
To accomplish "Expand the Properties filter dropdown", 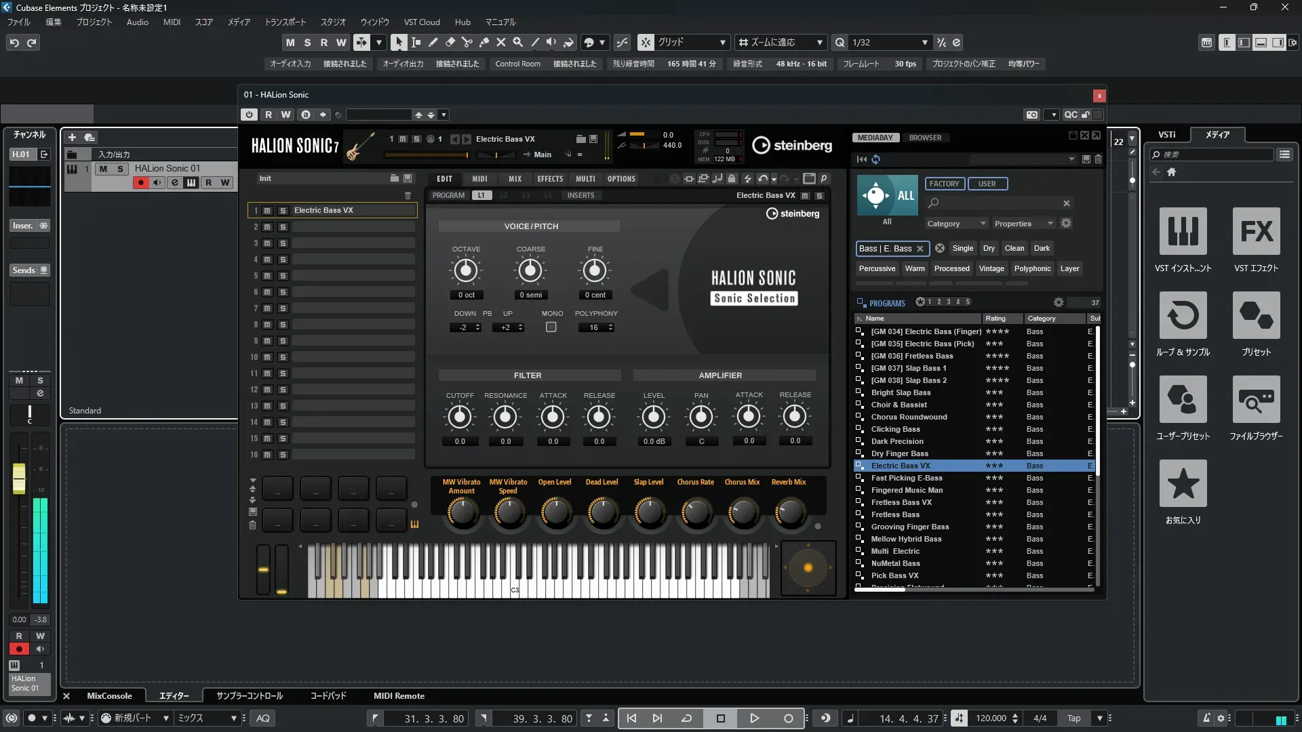I will coord(1023,224).
